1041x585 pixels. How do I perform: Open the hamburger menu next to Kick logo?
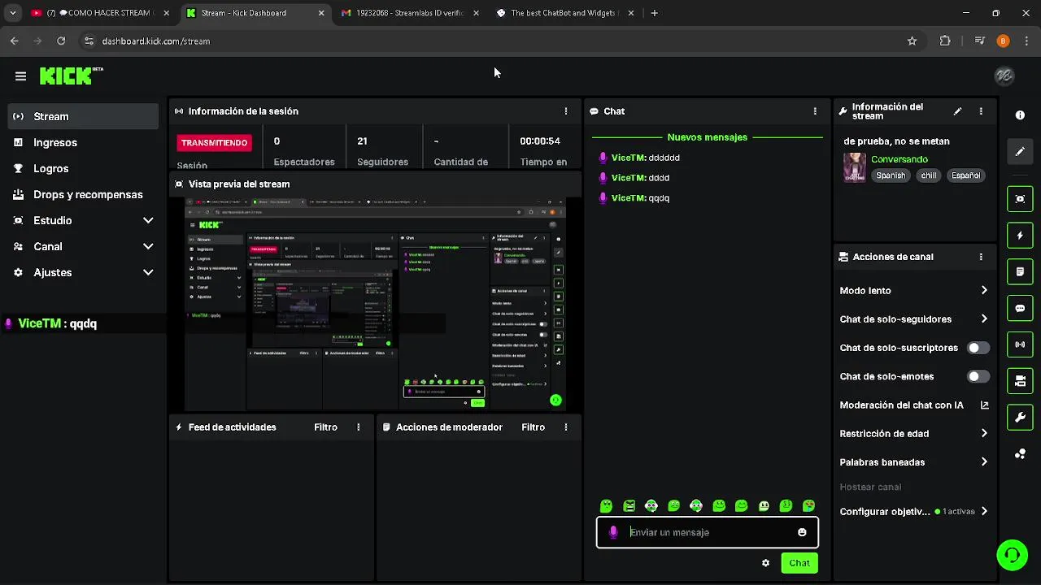20,76
